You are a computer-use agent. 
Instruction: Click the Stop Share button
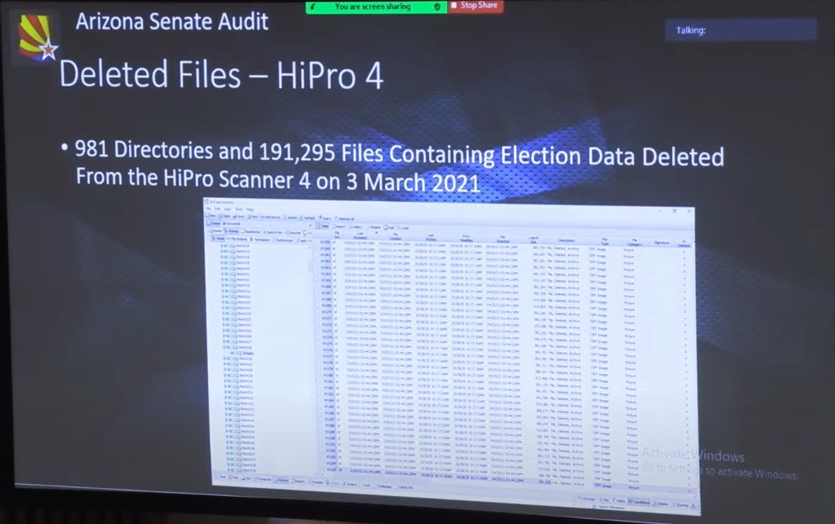(476, 6)
